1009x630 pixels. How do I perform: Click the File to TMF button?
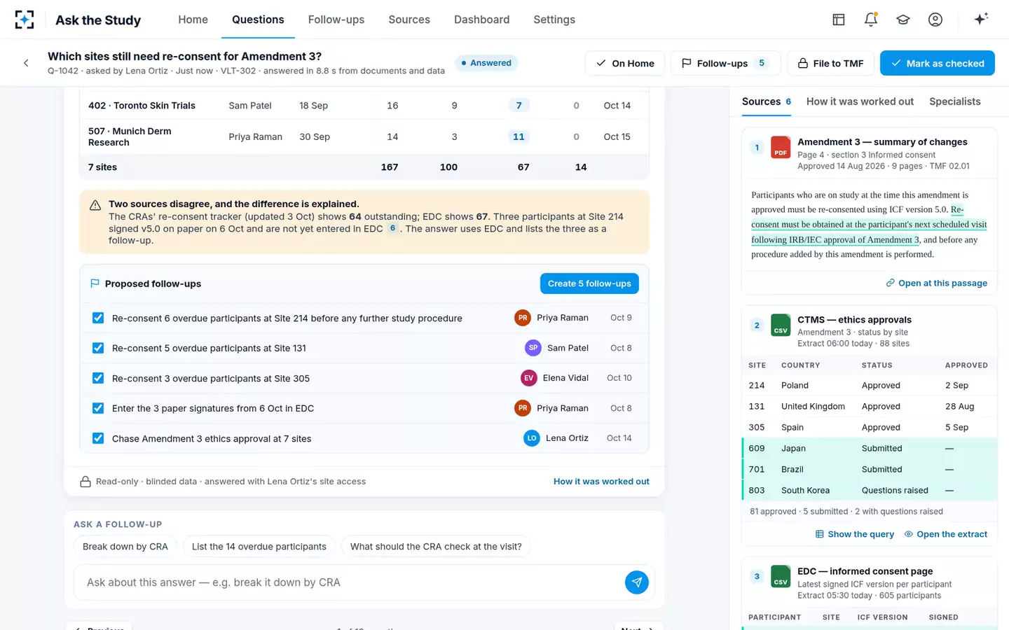tap(830, 63)
